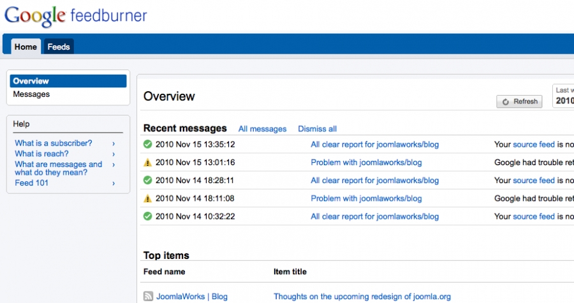
Task: Click the timestamp 2010 Nov 14 10:32:22
Action: (195, 216)
